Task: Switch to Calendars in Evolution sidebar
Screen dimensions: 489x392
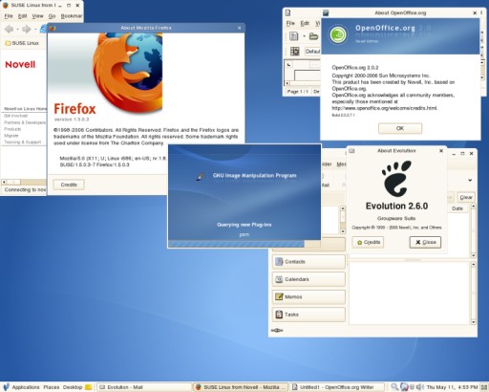Action: point(308,279)
